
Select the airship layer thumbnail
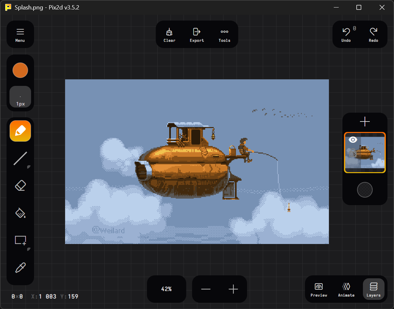(365, 153)
